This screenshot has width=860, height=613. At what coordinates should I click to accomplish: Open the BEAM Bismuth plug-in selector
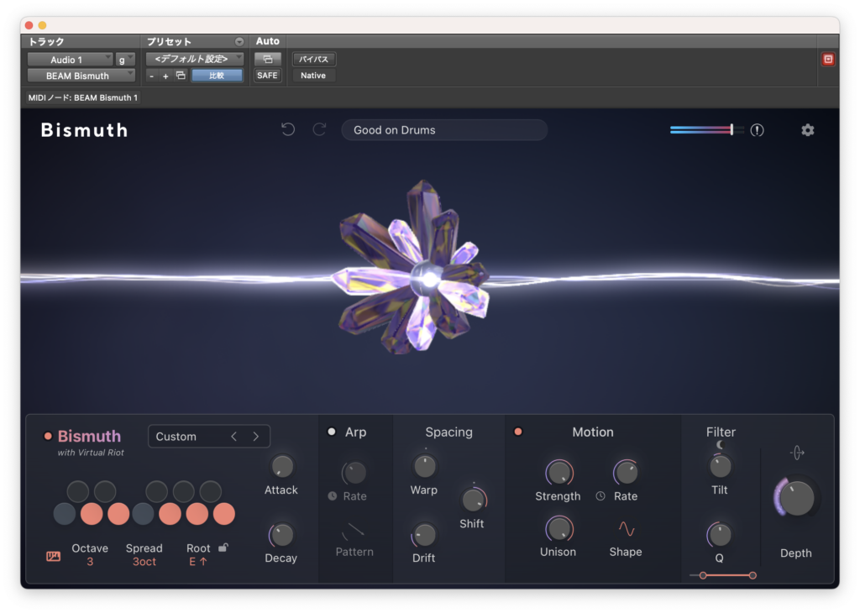(x=81, y=76)
